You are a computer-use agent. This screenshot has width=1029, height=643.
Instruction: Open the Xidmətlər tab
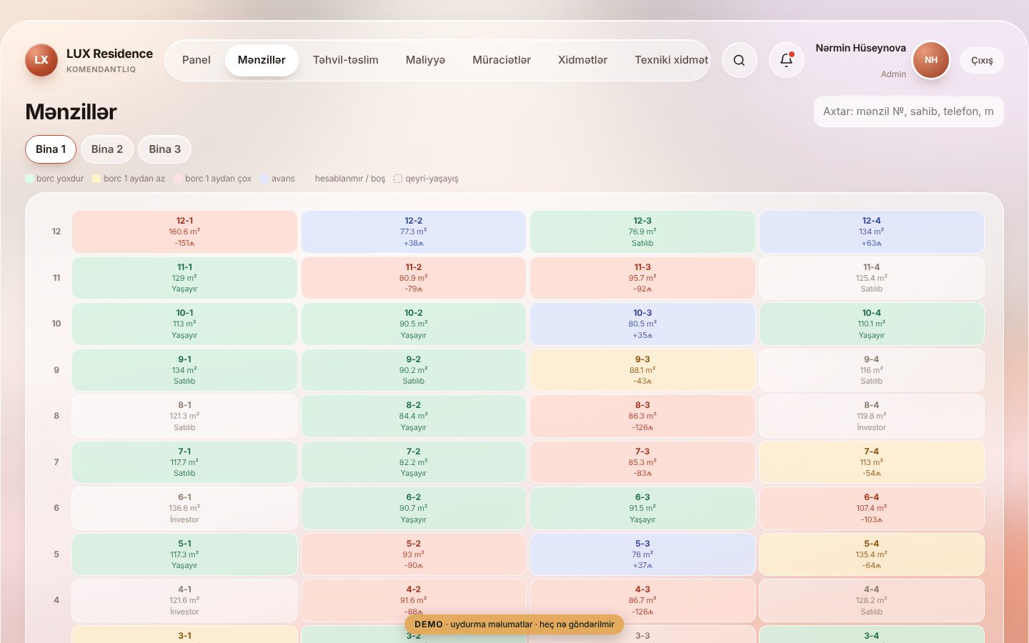click(x=583, y=60)
